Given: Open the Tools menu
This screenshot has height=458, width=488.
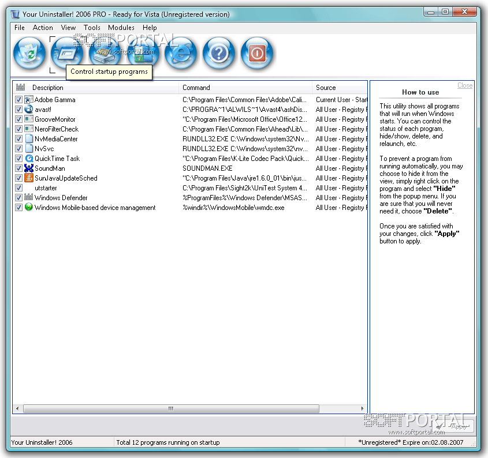Looking at the screenshot, I should click(x=92, y=28).
